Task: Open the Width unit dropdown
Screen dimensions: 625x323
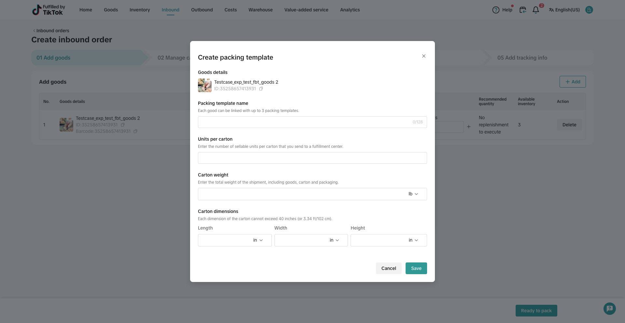Action: click(334, 240)
